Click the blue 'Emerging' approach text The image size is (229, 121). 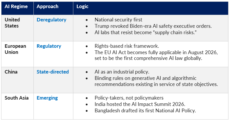tap(47, 98)
